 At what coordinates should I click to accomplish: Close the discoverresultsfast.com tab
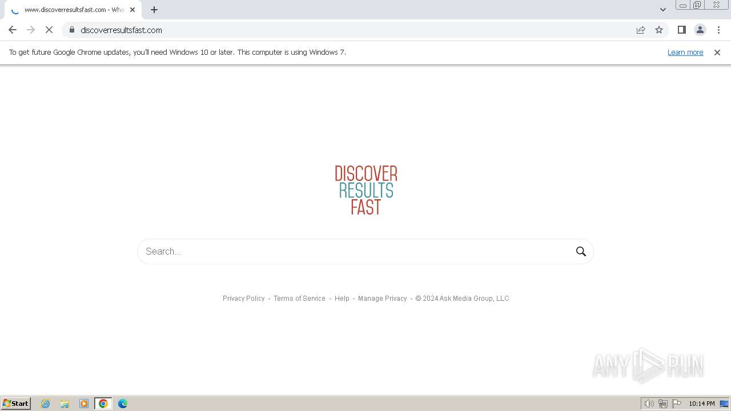pos(132,10)
